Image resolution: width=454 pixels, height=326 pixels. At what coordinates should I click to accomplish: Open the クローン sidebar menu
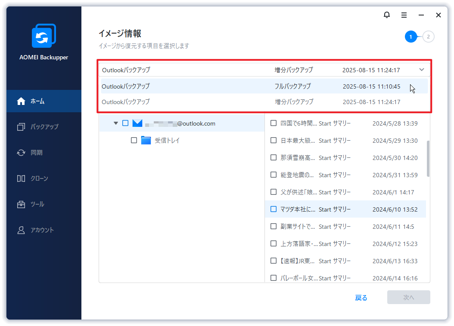[x=44, y=178]
